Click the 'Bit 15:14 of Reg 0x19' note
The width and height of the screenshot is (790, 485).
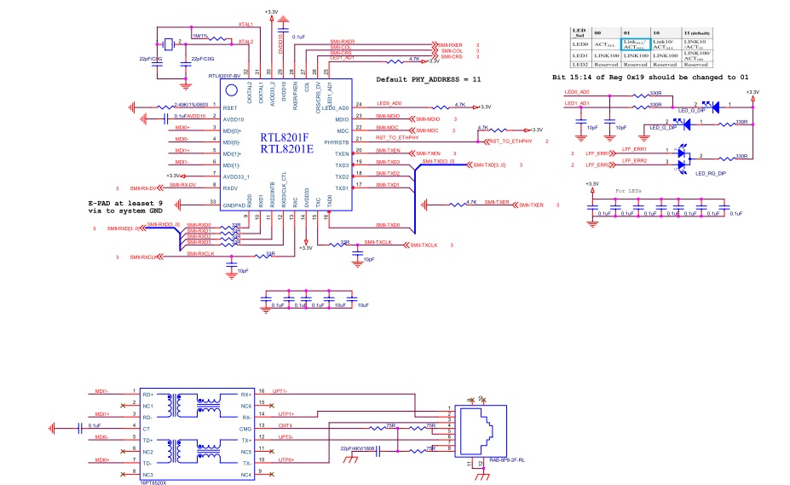650,77
